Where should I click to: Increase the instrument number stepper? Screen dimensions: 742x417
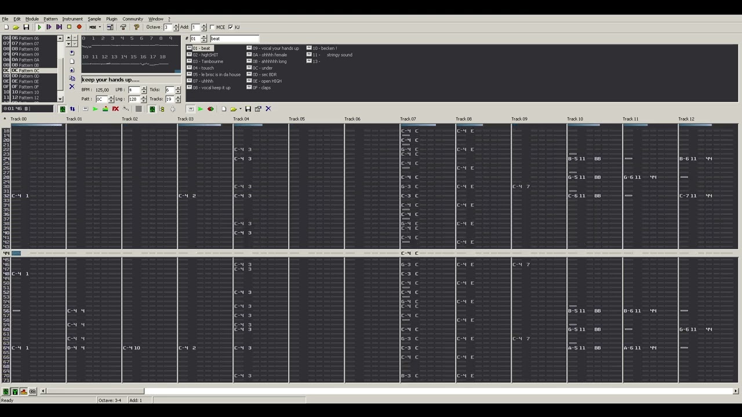point(203,37)
